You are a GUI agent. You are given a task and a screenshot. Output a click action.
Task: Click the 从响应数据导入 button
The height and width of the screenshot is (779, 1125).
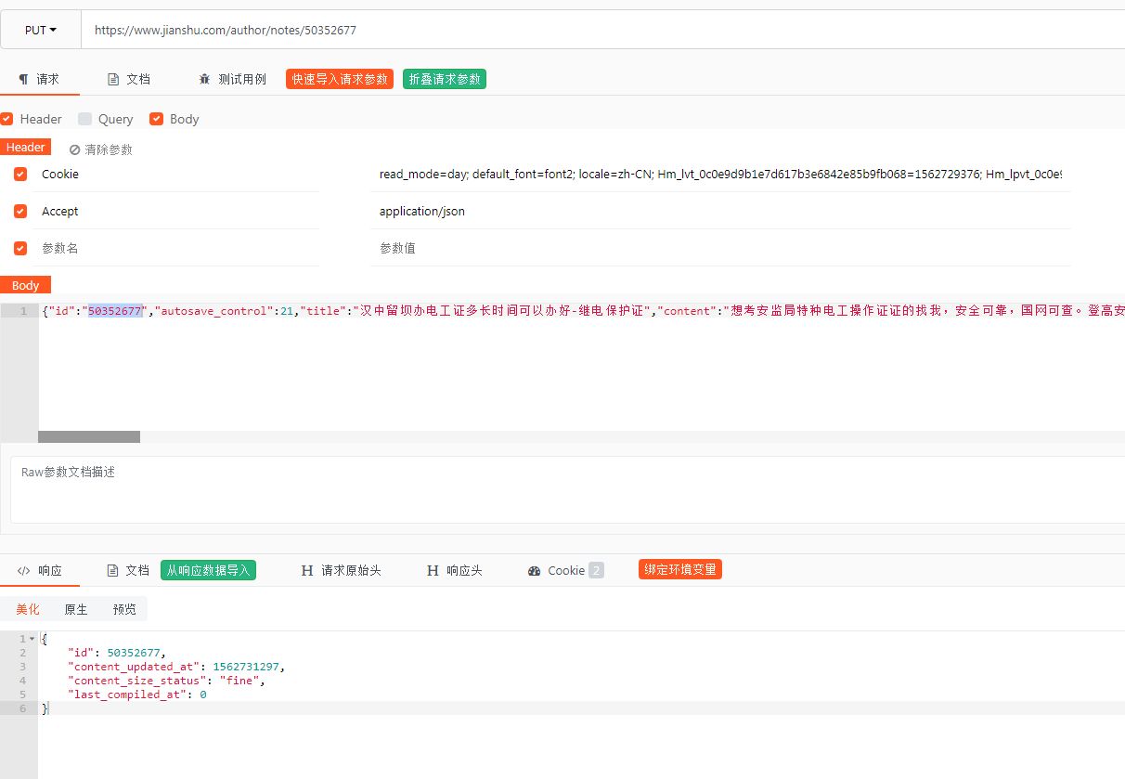tap(209, 570)
